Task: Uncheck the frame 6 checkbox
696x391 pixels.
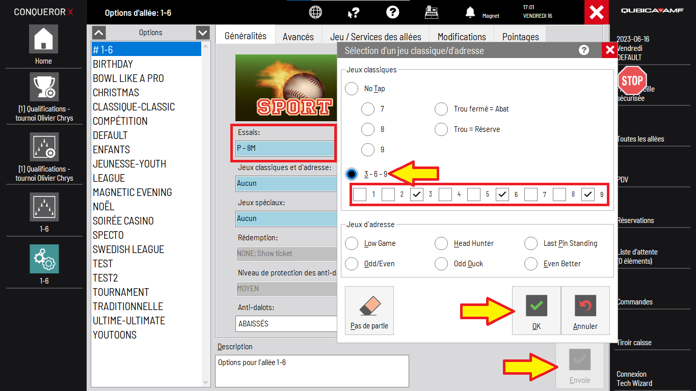Action: pyautogui.click(x=502, y=194)
